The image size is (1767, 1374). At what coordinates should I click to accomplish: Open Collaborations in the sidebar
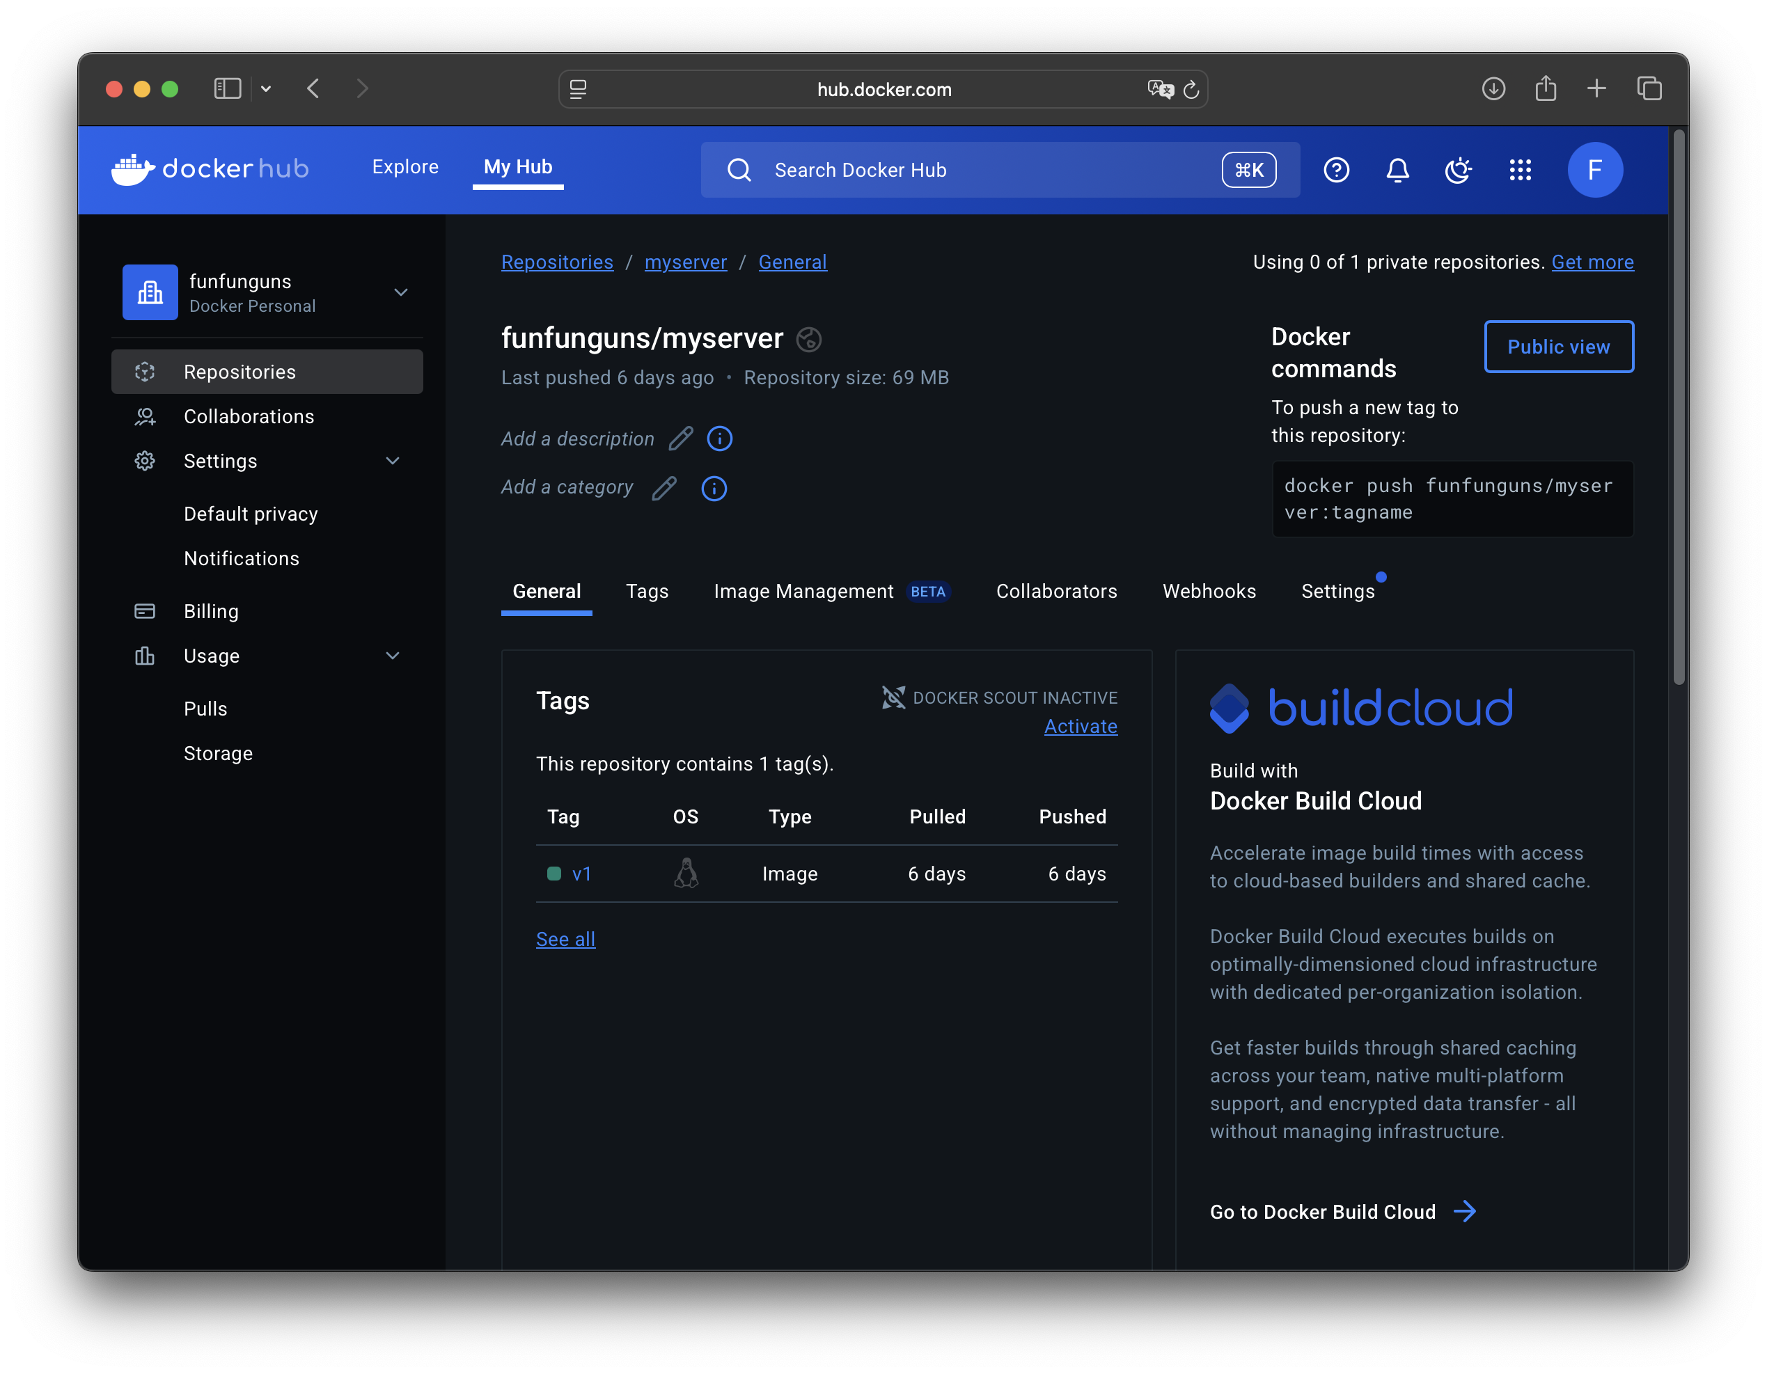tap(267, 416)
